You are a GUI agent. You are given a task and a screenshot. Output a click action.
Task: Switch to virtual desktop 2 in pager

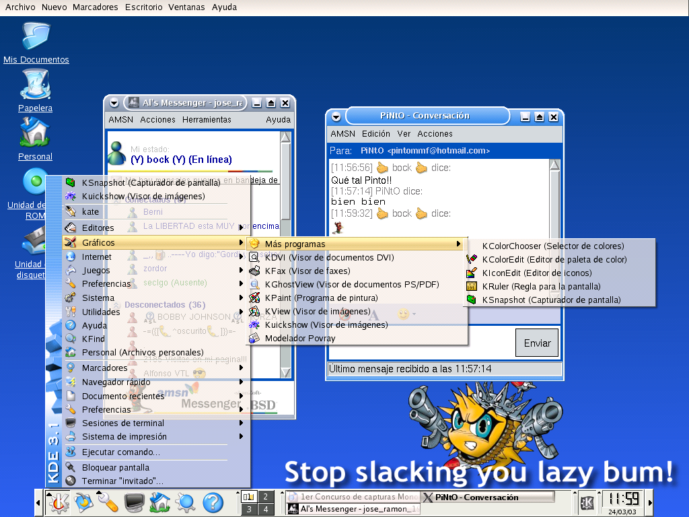click(265, 497)
